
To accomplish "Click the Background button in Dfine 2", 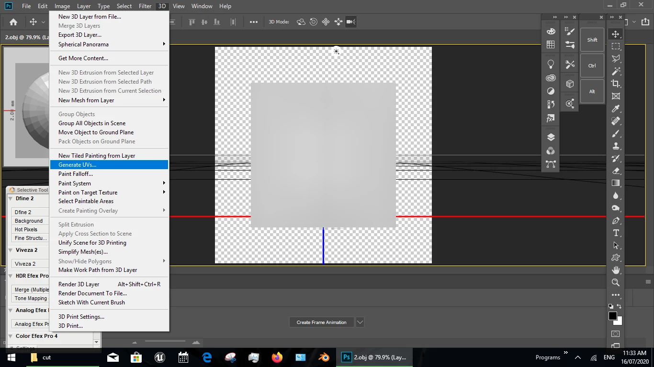I will (31, 221).
